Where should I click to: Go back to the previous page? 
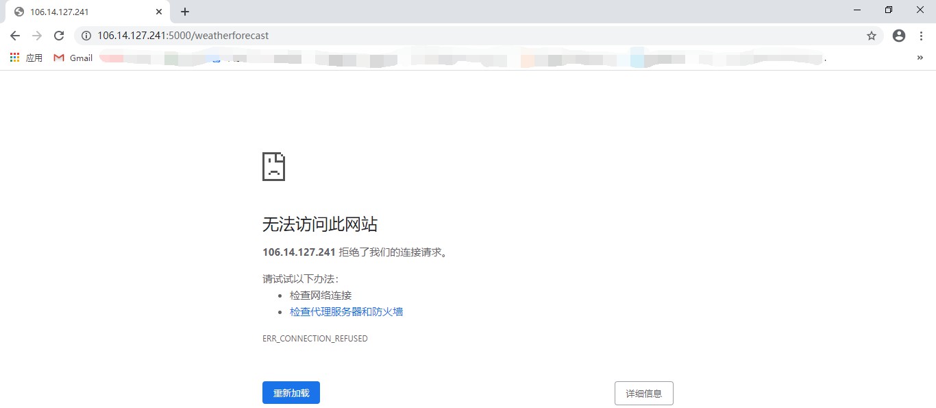click(x=15, y=36)
